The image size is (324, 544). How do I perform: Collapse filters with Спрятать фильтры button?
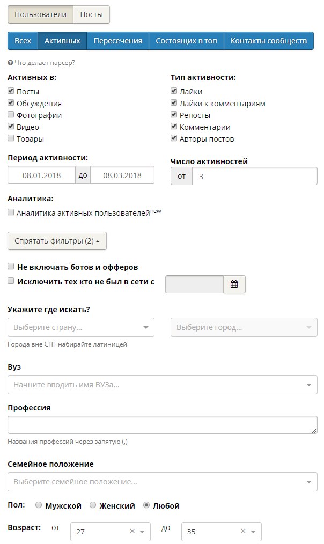coord(57,241)
